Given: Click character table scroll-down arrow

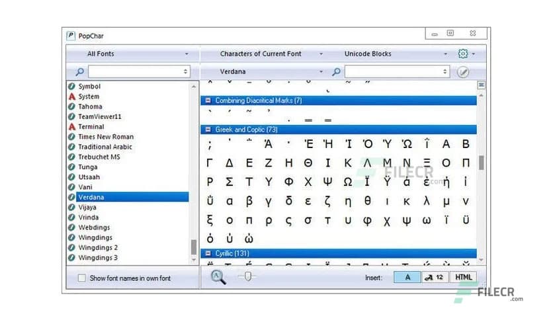Looking at the screenshot, I should click(x=481, y=260).
